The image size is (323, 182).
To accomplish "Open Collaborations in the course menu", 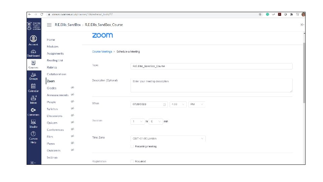I will (x=57, y=74).
